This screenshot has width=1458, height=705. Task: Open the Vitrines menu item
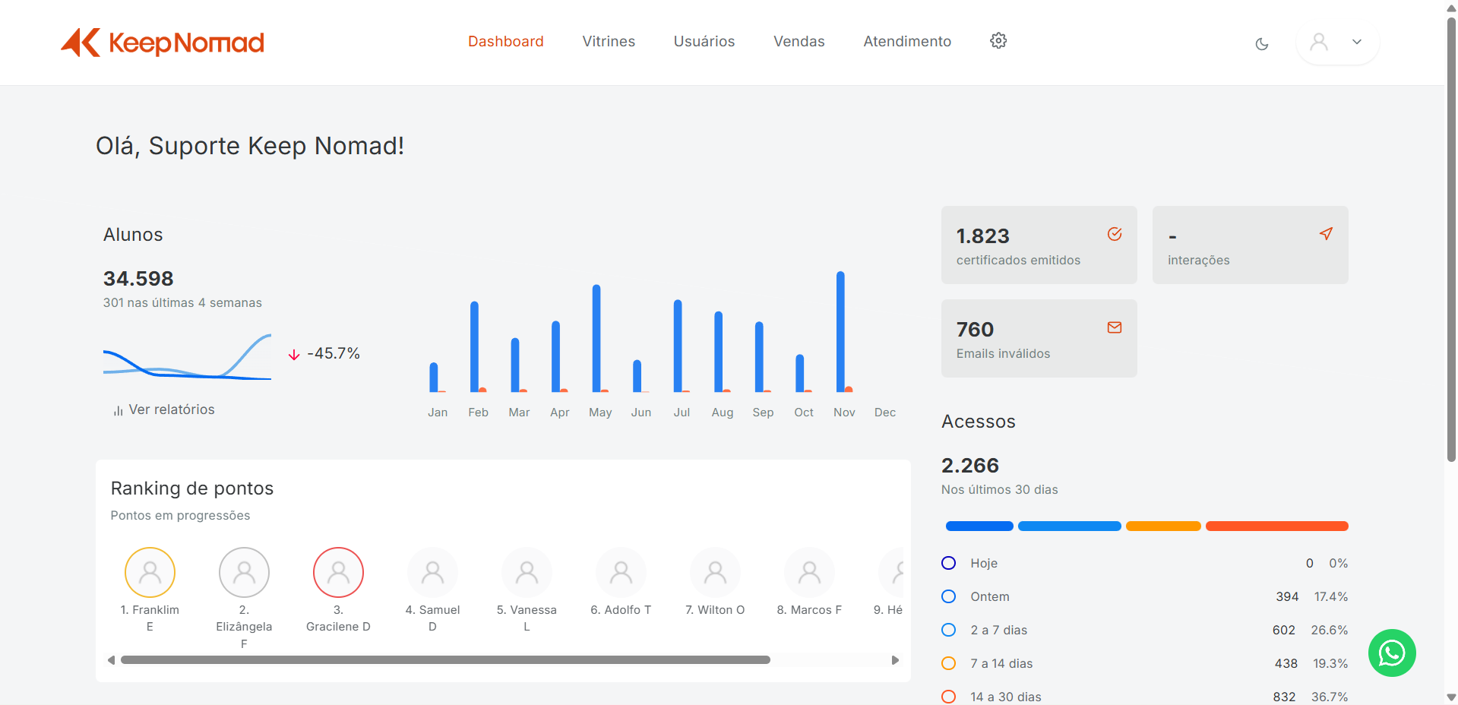pos(609,42)
